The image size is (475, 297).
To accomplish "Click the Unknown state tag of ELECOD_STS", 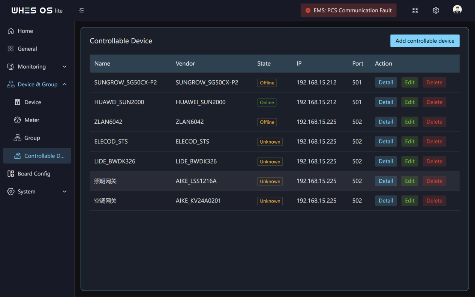I will [x=270, y=142].
